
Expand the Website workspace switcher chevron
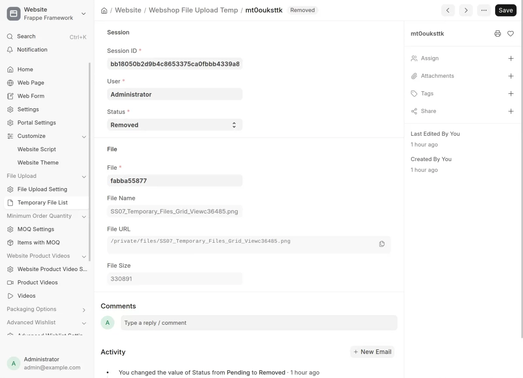84,14
